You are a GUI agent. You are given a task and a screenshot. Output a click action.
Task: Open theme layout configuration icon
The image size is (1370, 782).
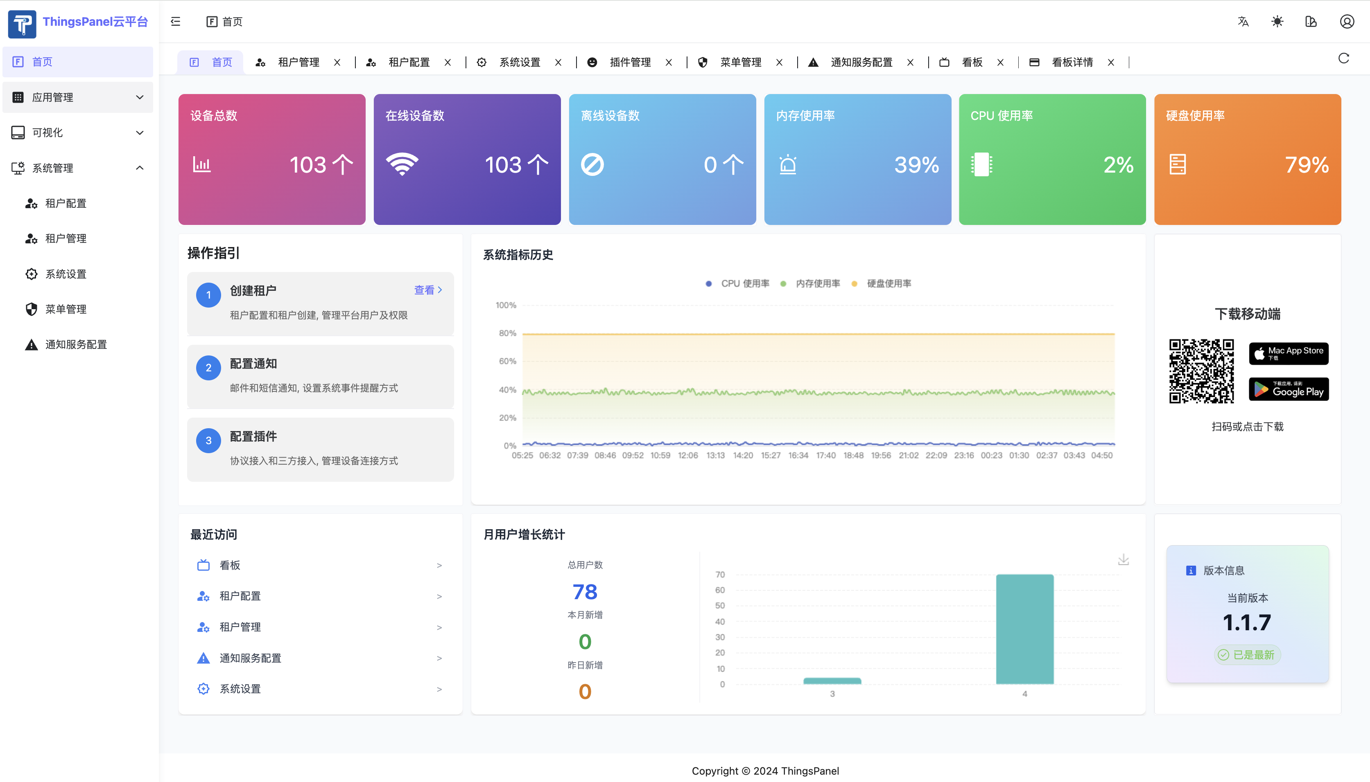pyautogui.click(x=1311, y=22)
